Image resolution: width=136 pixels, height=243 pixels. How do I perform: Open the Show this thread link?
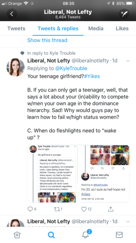point(47,40)
